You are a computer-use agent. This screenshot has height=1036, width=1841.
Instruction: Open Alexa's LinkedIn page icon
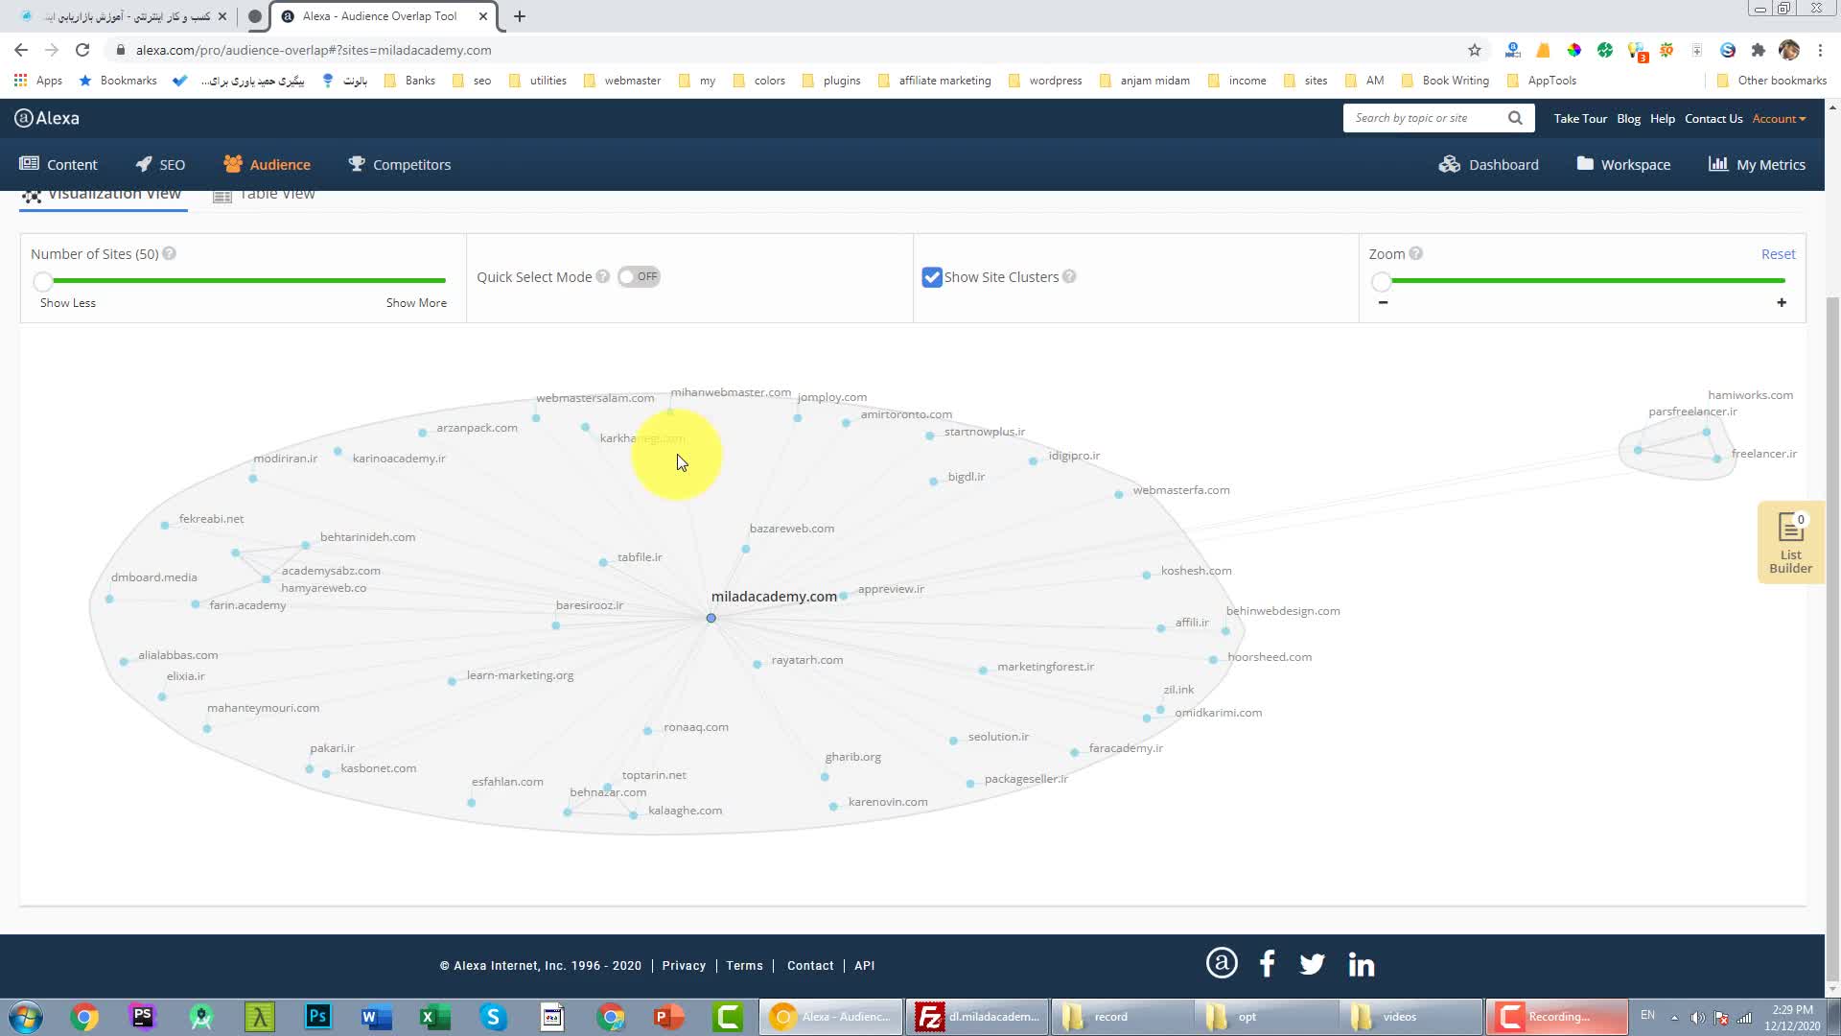[x=1361, y=964]
